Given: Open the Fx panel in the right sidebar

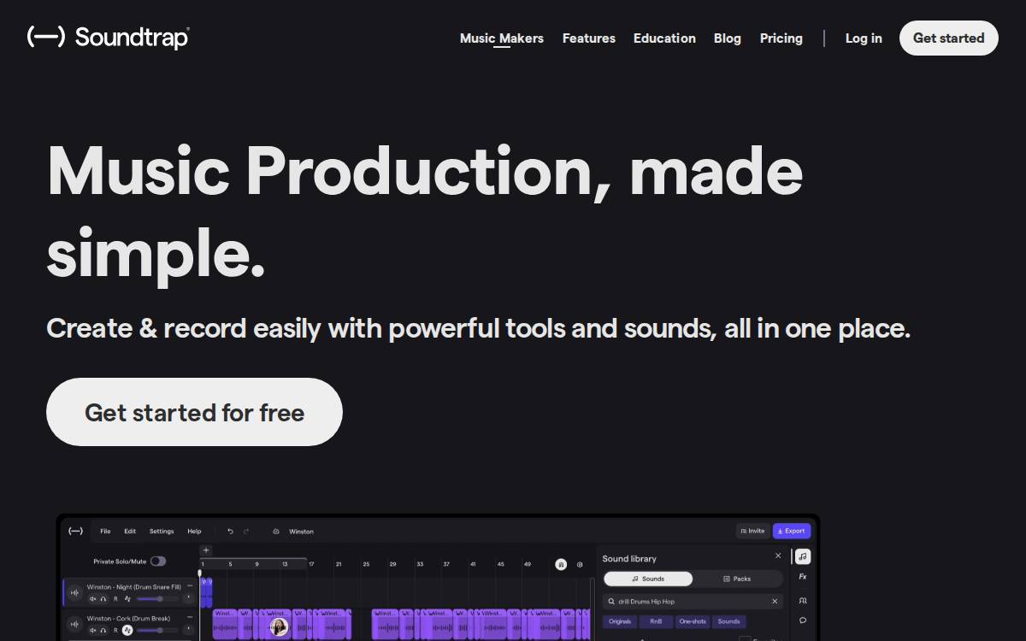Looking at the screenshot, I should click(803, 577).
